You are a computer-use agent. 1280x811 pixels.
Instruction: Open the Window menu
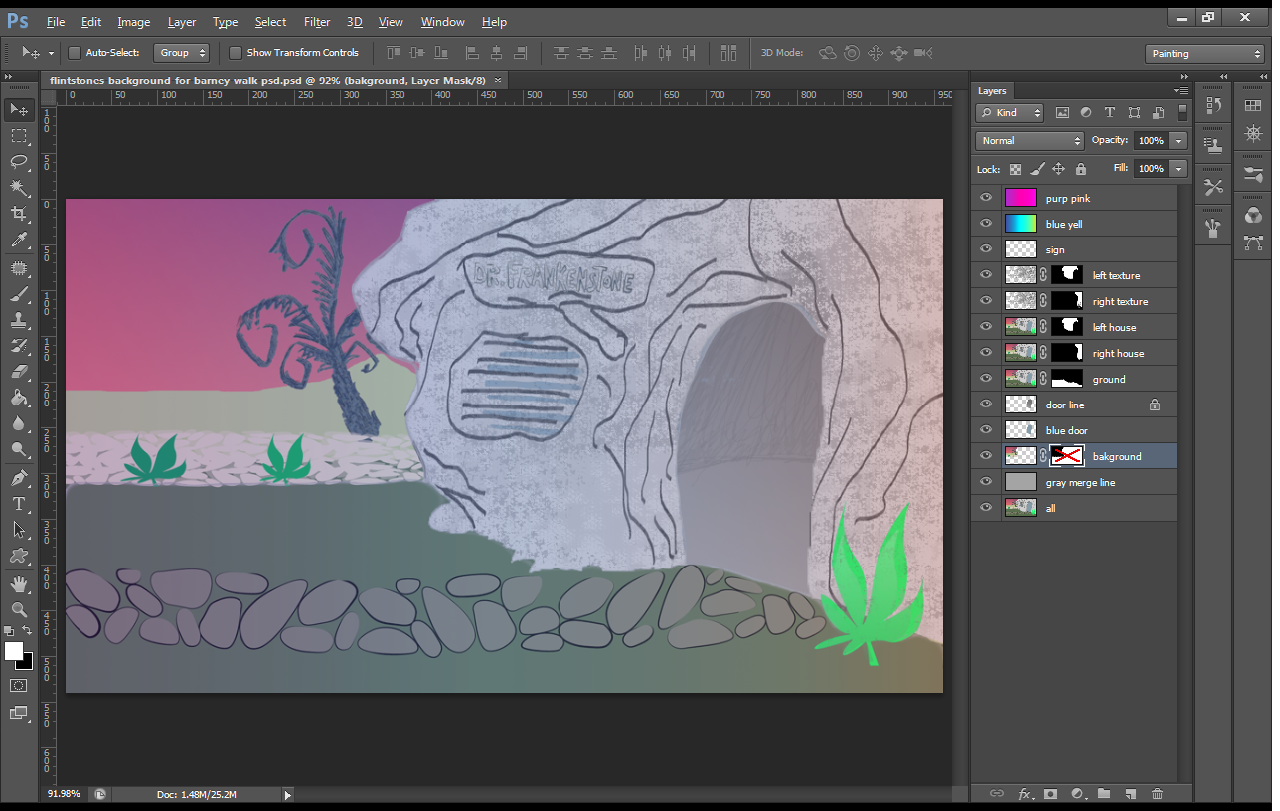click(442, 22)
